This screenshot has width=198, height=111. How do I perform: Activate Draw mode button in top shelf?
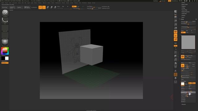tap(44, 7)
